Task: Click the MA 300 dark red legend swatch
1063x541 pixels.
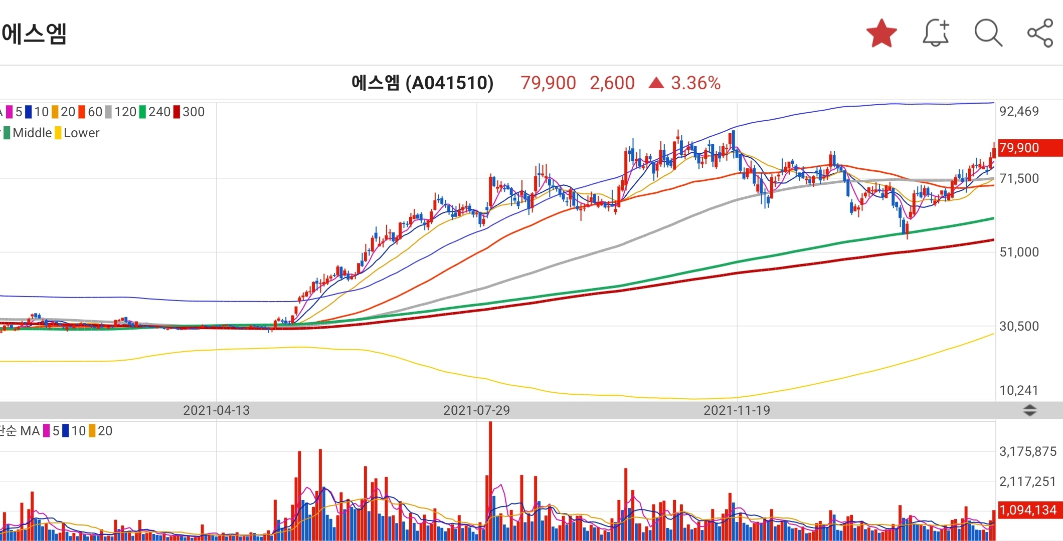Action: click(176, 112)
